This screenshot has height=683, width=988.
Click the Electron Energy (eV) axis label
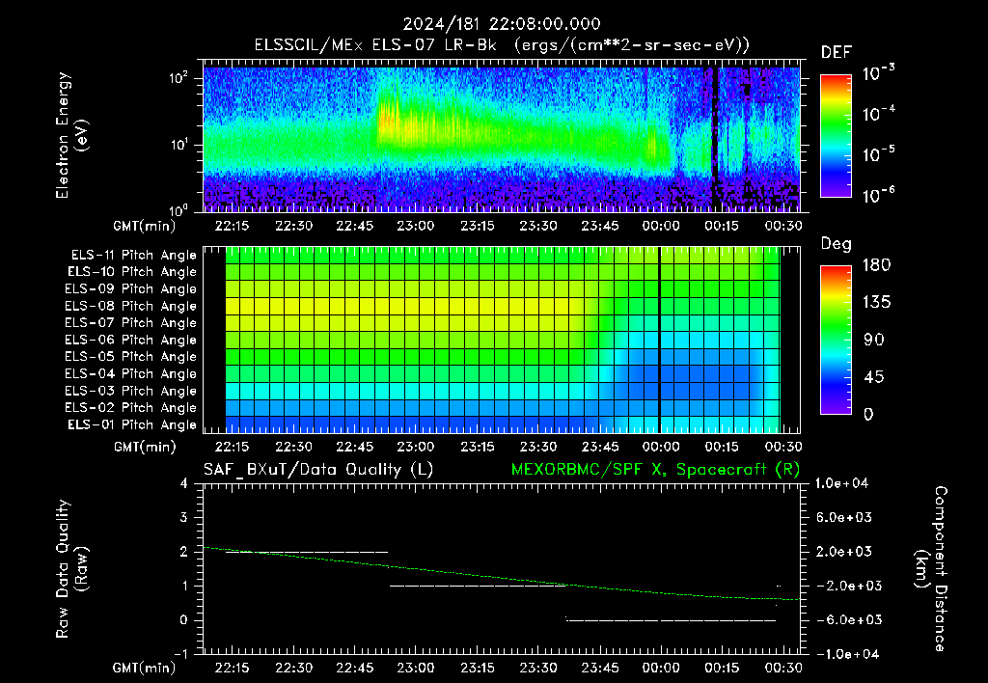coord(71,135)
